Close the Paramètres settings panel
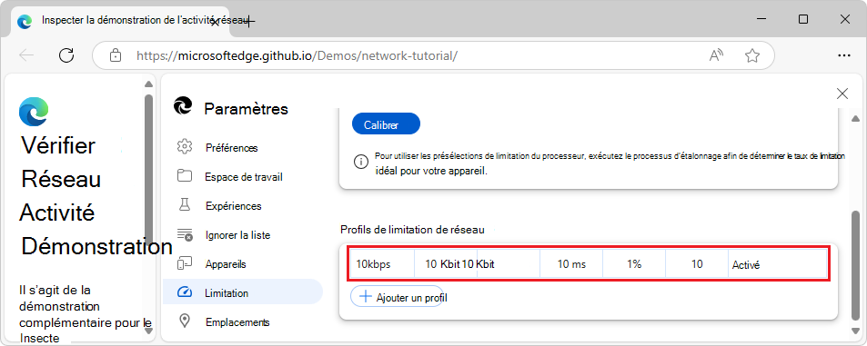This screenshot has width=867, height=346. pyautogui.click(x=842, y=94)
